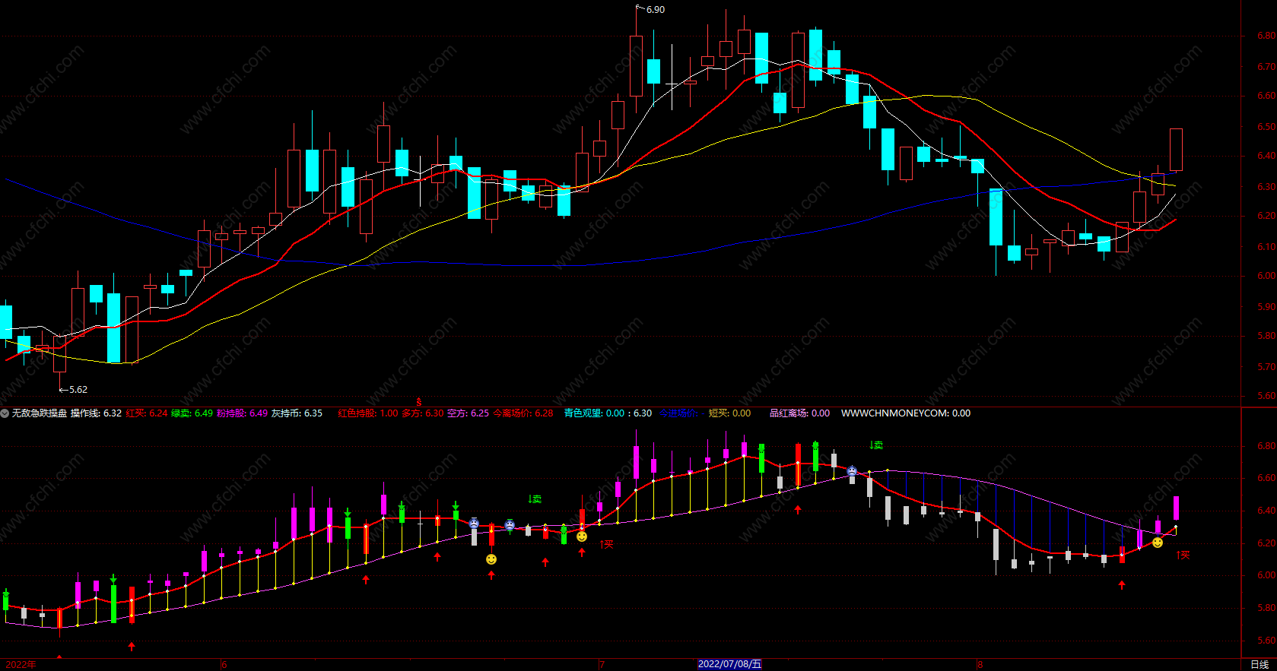Select the red 买 signal at far right
Screen dimensions: 1277x671
point(1183,555)
